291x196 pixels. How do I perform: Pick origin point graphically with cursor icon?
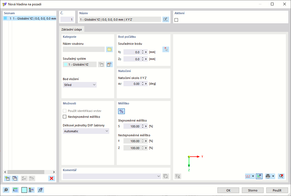pyautogui.click(x=166, y=49)
